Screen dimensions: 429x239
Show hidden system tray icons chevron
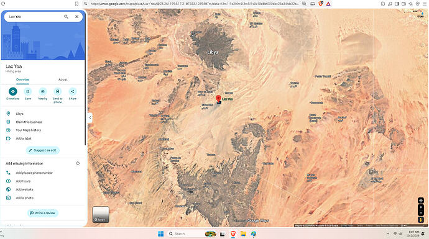(387, 234)
